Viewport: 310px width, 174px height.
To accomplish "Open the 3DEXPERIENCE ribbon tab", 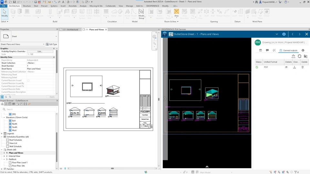I will pyautogui.click(x=152, y=6).
